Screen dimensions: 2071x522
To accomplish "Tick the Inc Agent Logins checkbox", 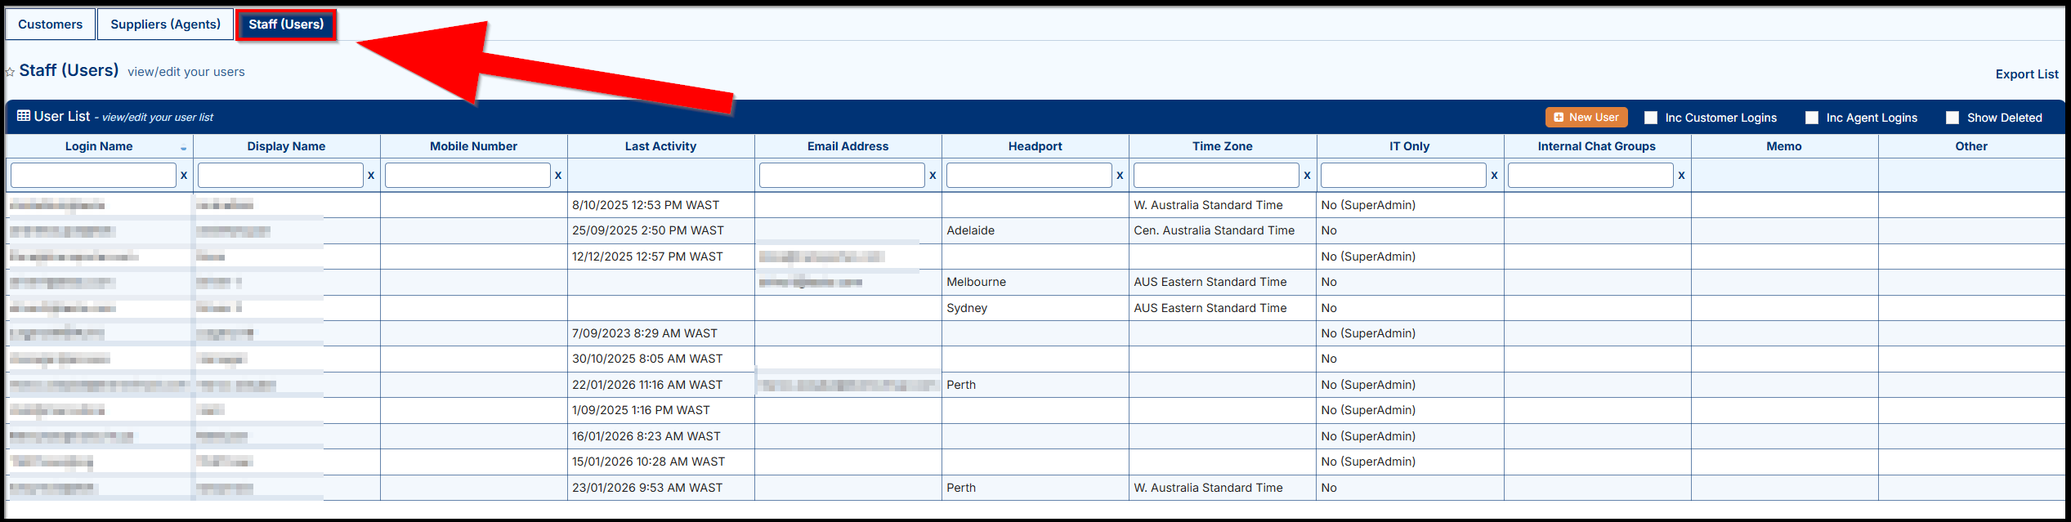I will tap(1812, 118).
